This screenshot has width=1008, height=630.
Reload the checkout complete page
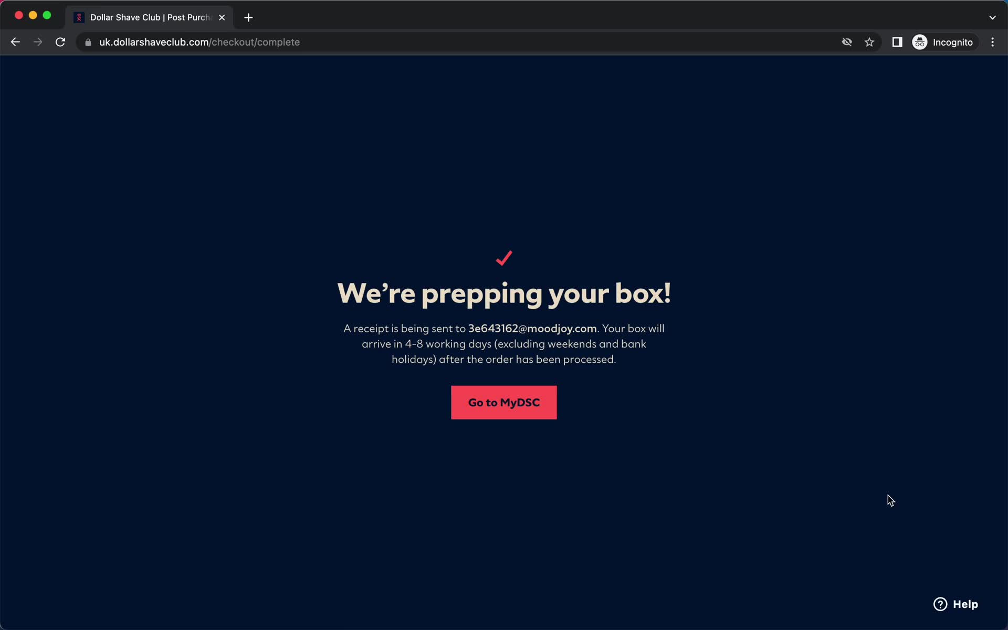(x=60, y=42)
